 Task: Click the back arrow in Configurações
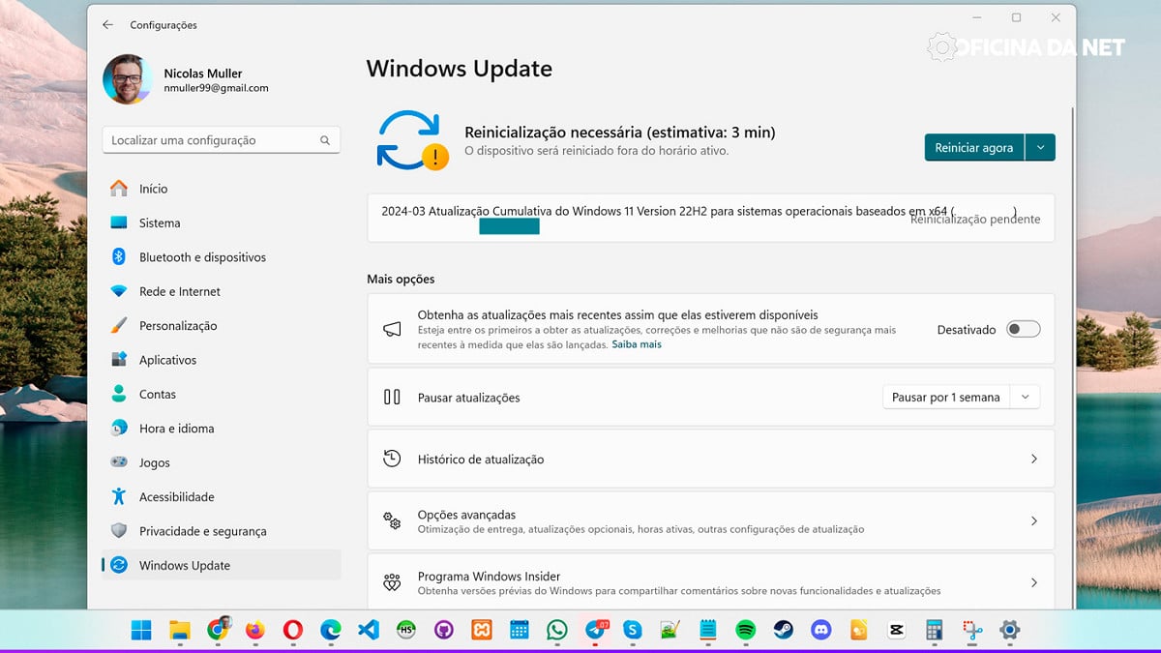coord(107,24)
